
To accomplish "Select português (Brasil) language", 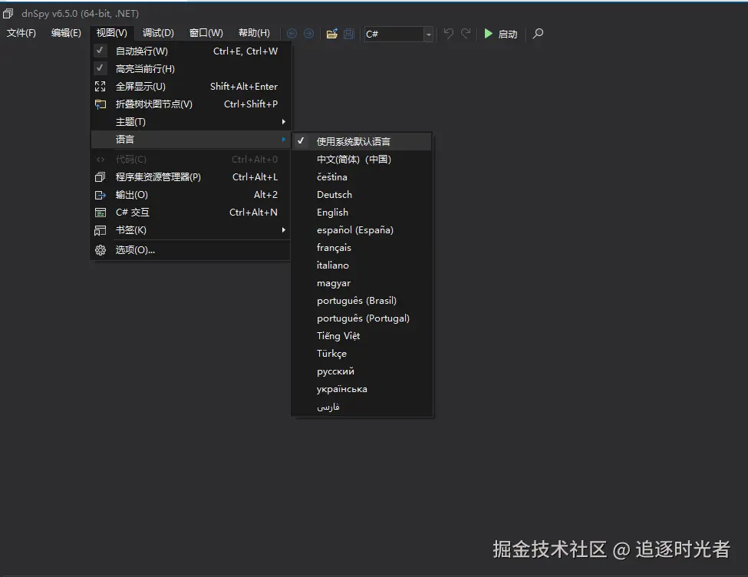I will 361,301.
